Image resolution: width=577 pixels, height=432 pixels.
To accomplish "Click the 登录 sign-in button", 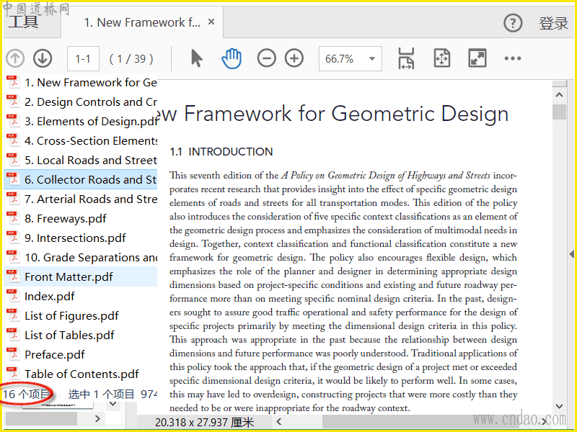I will click(553, 23).
